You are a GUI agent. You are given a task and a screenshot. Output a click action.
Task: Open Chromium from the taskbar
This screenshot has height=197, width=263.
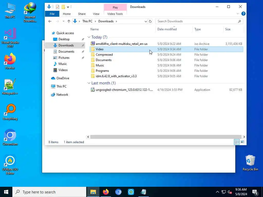(x=118, y=192)
